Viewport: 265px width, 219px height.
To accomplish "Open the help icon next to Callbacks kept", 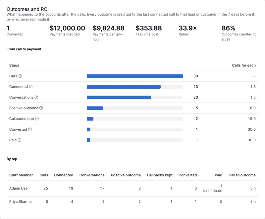I will (37, 119).
